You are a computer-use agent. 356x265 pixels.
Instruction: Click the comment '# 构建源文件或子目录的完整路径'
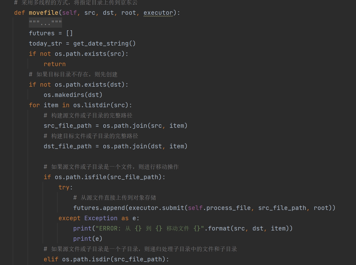pos(88,115)
